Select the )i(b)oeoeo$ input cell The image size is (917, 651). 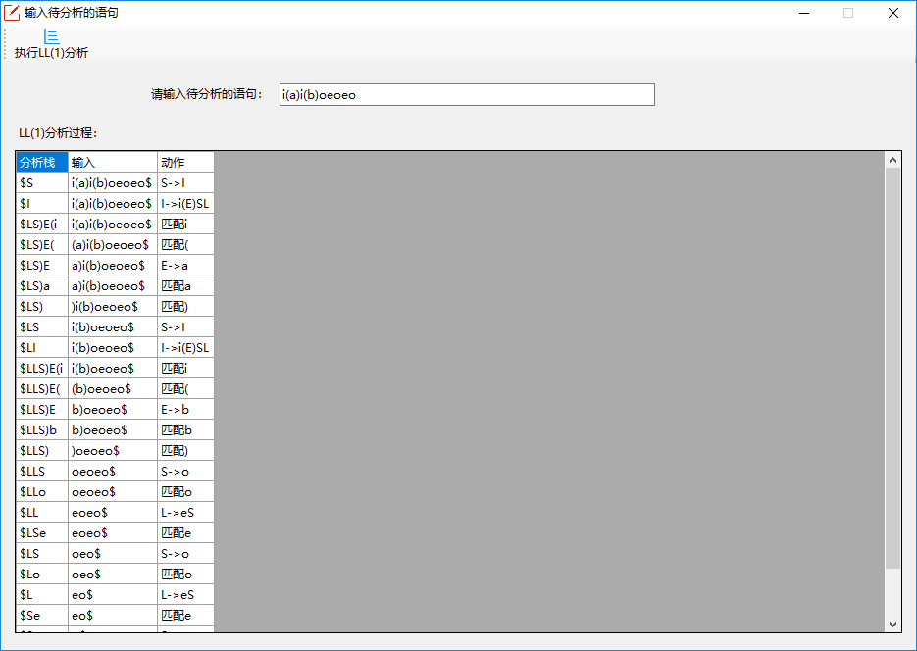click(x=112, y=306)
